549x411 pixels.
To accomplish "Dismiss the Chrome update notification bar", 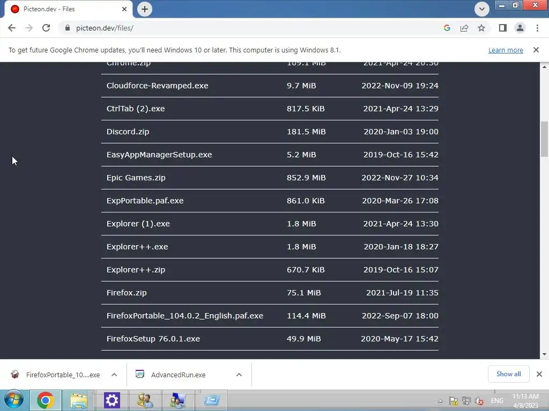I will [536, 50].
